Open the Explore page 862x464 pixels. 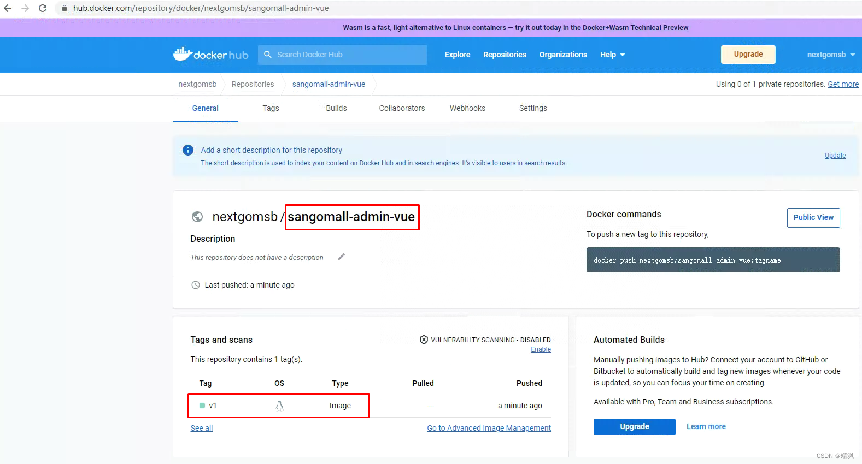click(458, 55)
